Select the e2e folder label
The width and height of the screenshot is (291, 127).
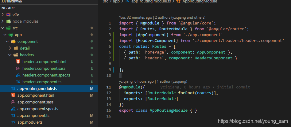point(16,14)
